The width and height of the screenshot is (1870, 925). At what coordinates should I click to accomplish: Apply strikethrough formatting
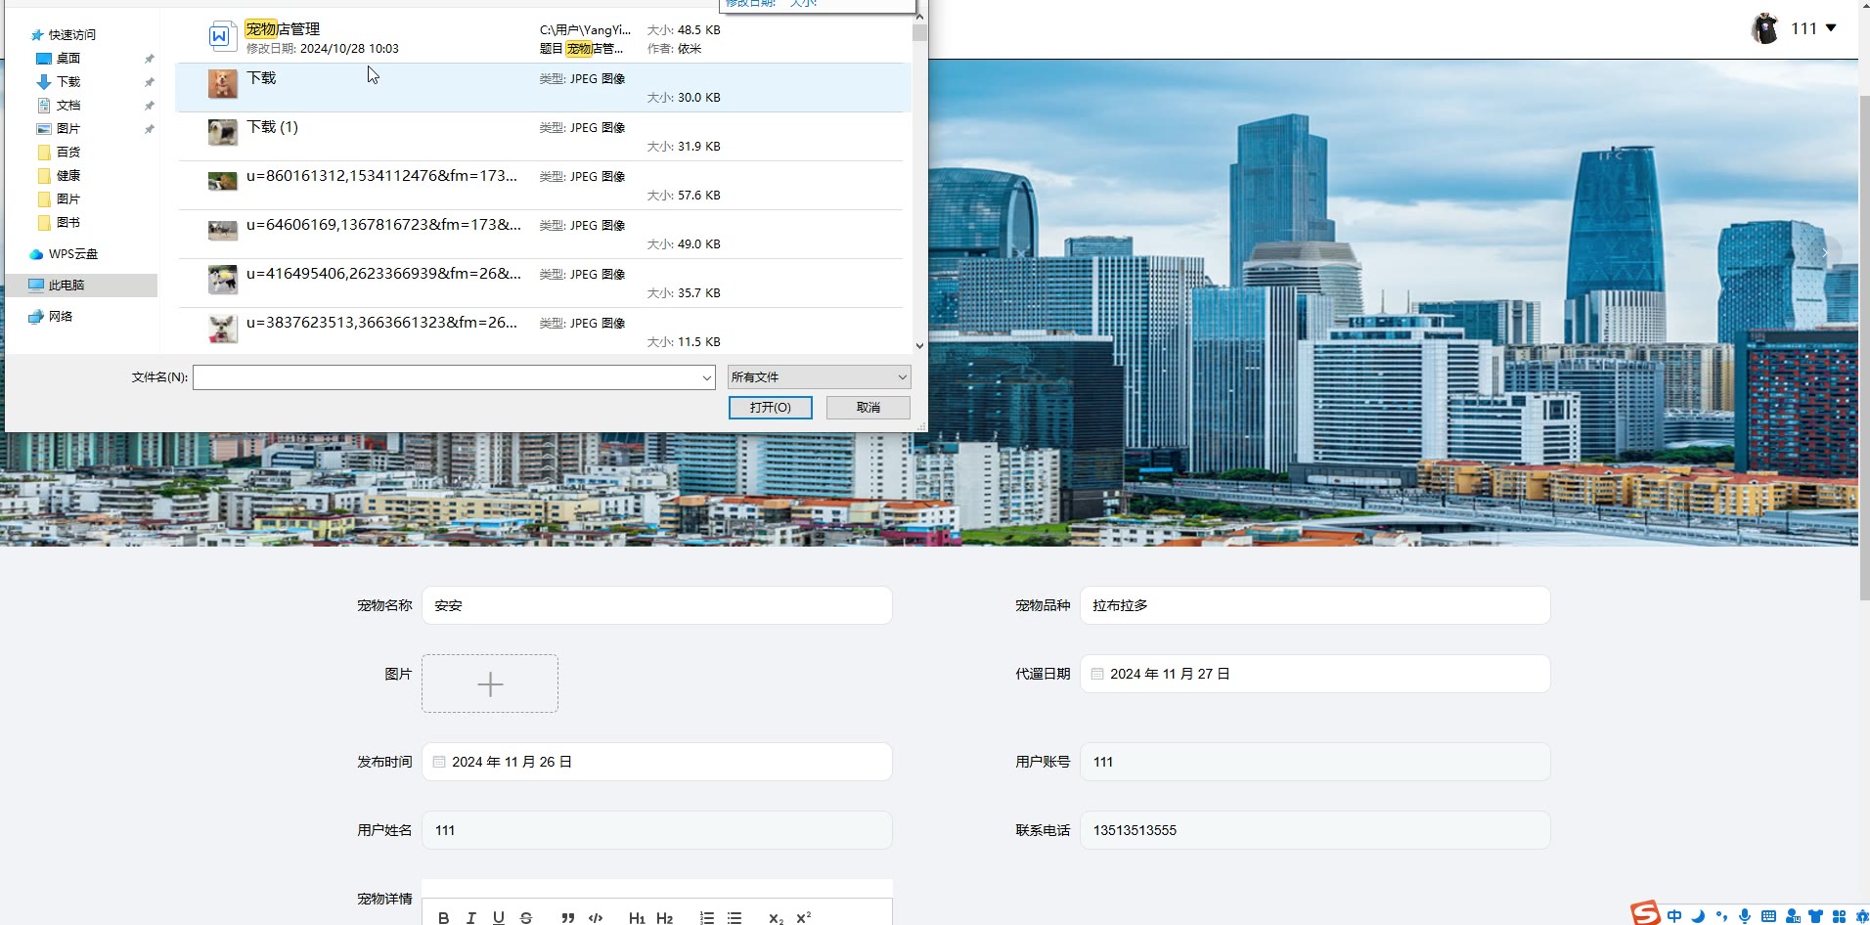click(526, 917)
